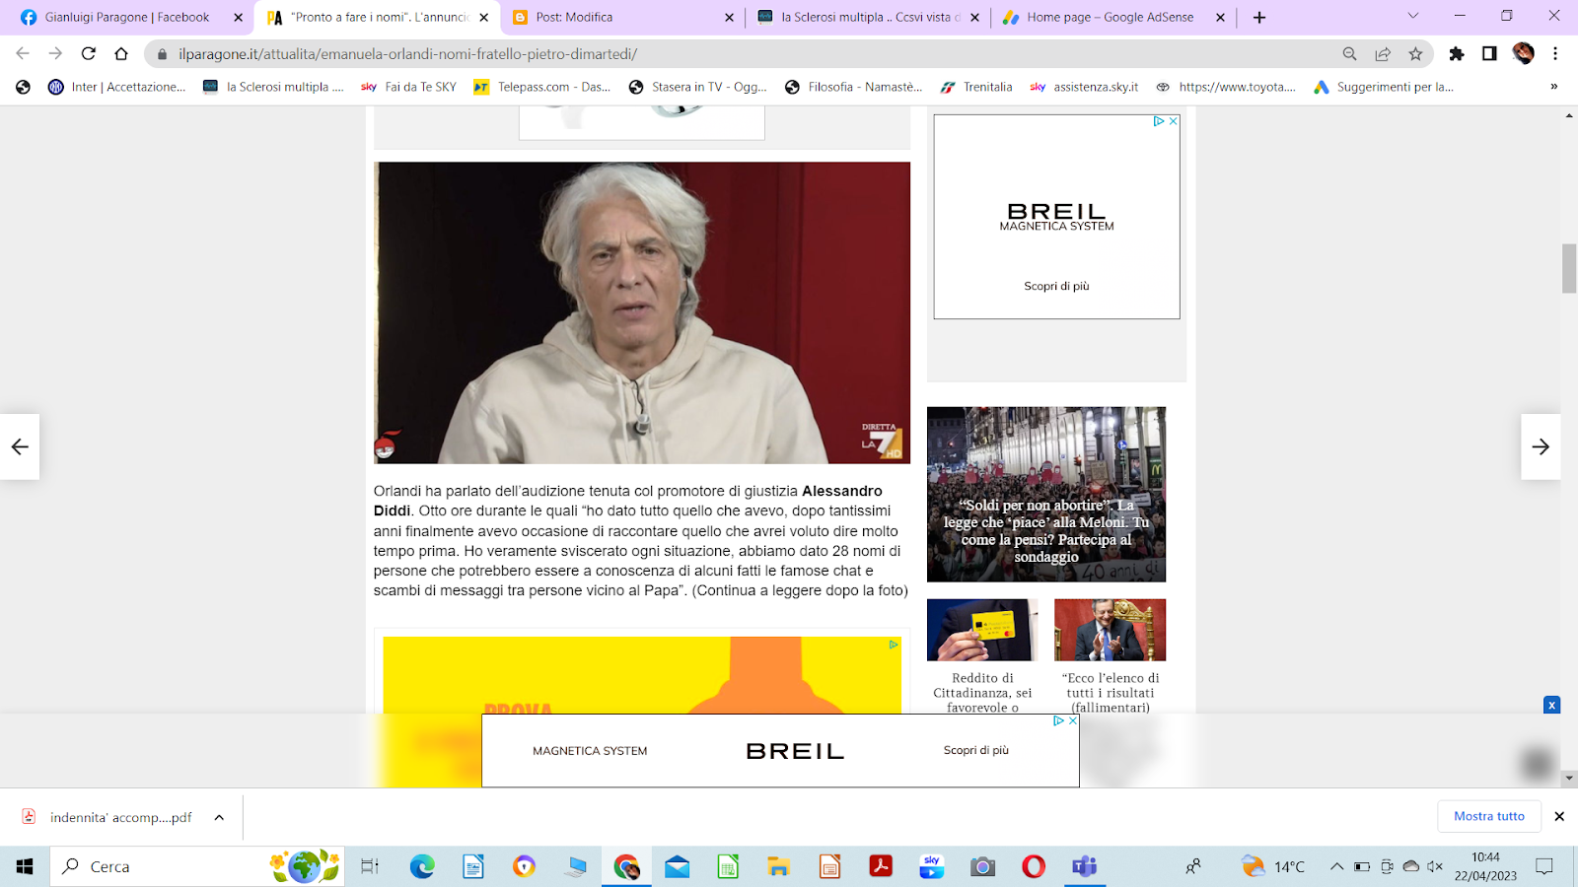This screenshot has width=1578, height=887.
Task: Close the Google AdSense tab
Action: pyautogui.click(x=1220, y=17)
